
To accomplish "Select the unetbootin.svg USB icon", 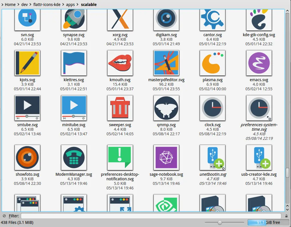I will click(x=213, y=157).
